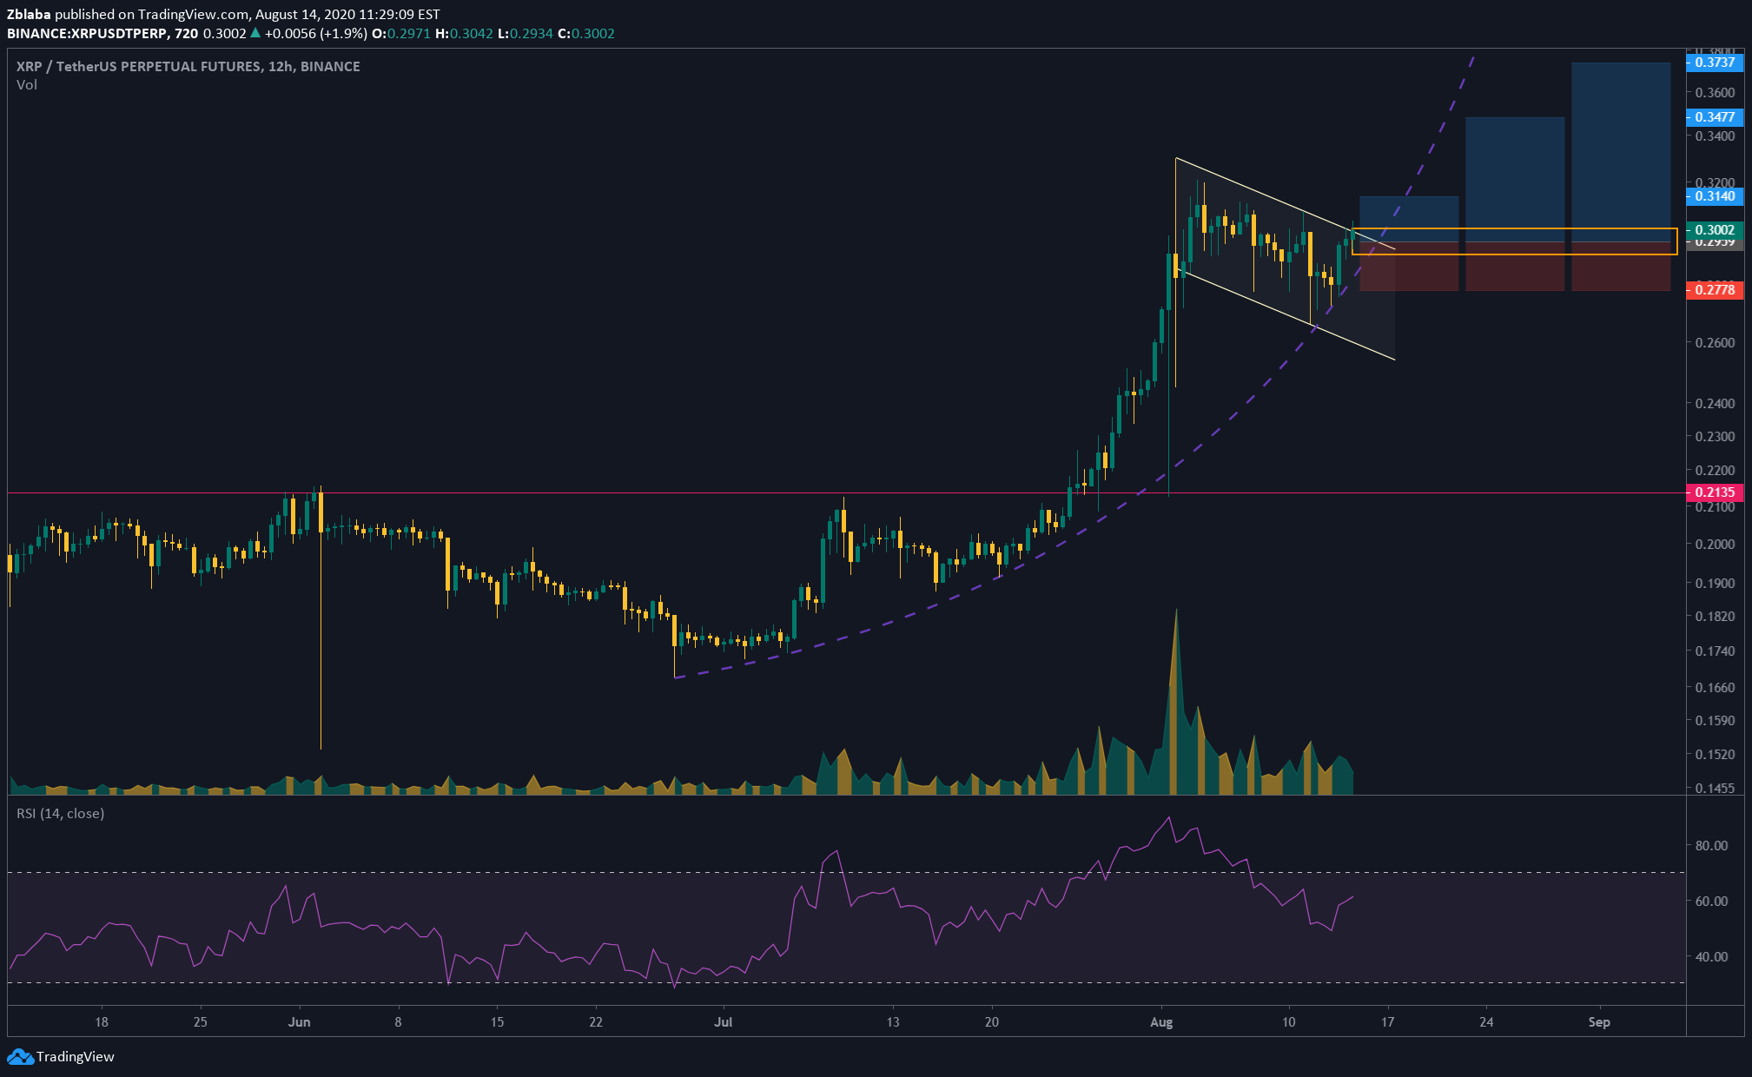
Task: Click the tallest volume spike peak
Action: coord(1176,612)
